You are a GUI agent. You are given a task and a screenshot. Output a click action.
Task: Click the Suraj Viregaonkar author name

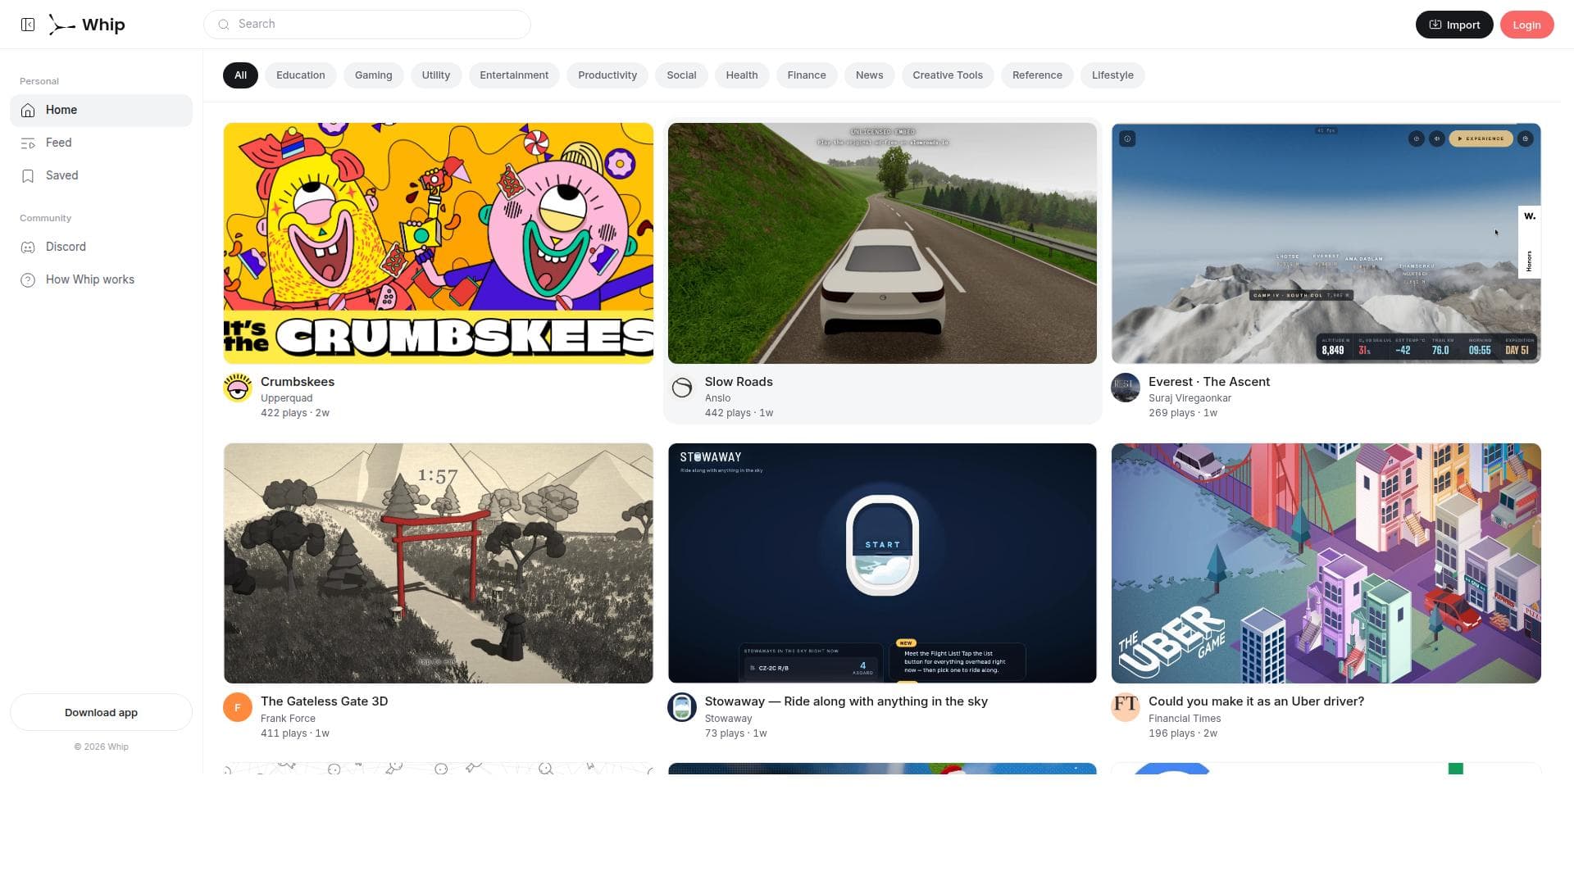click(1190, 398)
